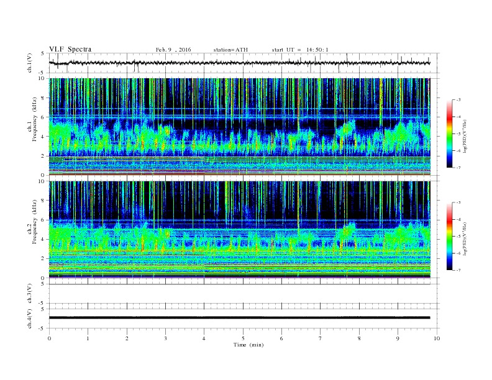Click the "Time (min)" x-axis title
492x380 pixels.
pos(248,345)
